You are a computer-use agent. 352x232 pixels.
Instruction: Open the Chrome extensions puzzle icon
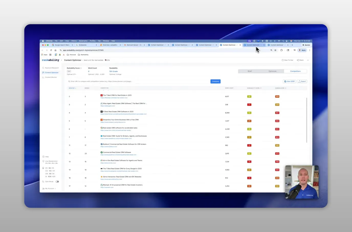pos(281,50)
